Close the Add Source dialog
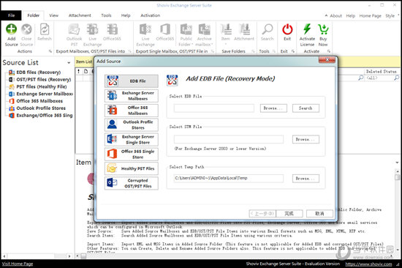This screenshot has height=268, width=402. [327, 60]
